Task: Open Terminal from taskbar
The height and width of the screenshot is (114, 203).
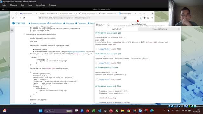Action: click(105, 111)
